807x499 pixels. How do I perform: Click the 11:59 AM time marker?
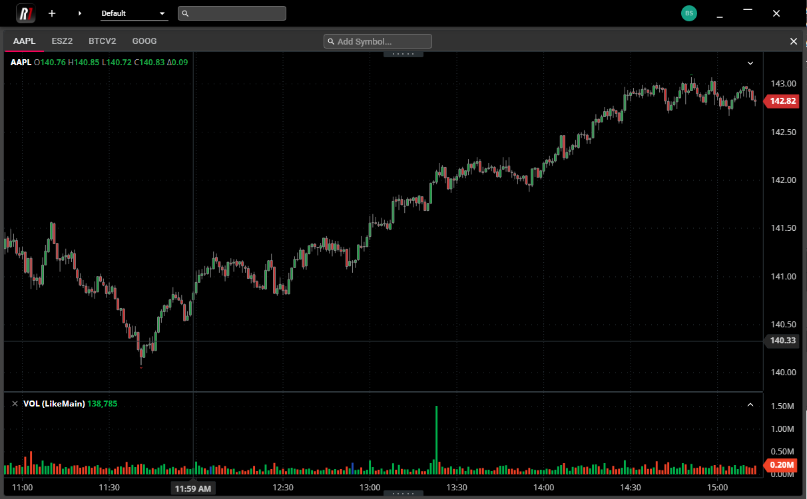(193, 489)
